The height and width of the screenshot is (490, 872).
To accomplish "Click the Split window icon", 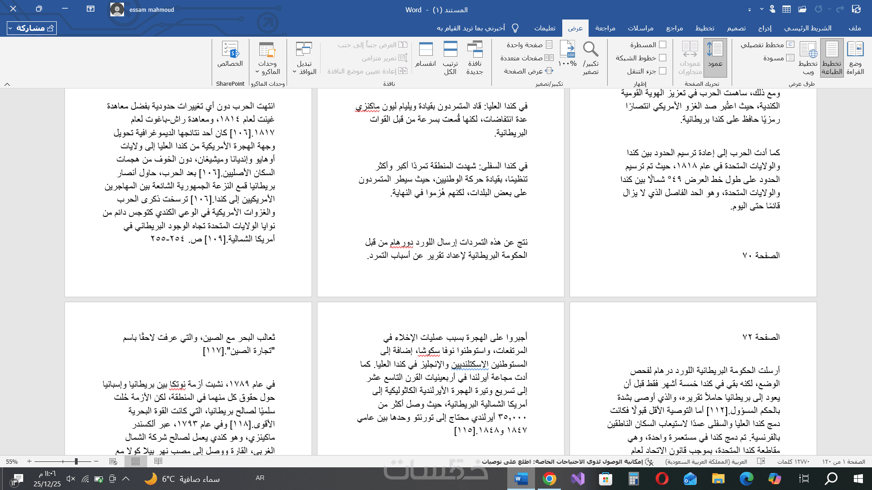I will tap(426, 49).
